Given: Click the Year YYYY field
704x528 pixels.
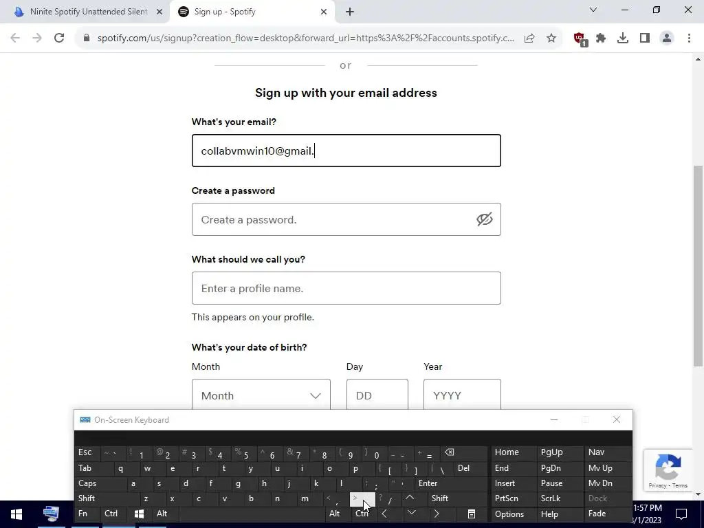Looking at the screenshot, I should click(x=462, y=395).
